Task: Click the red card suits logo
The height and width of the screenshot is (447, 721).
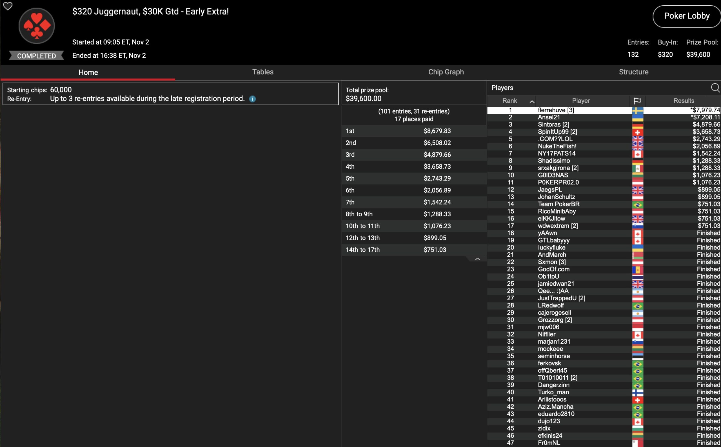Action: click(x=37, y=26)
